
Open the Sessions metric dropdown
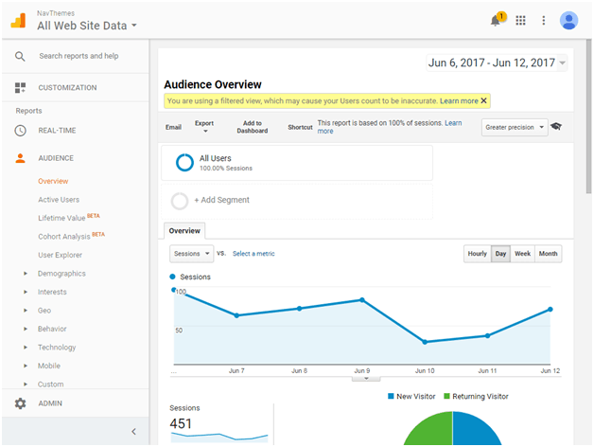coord(191,254)
